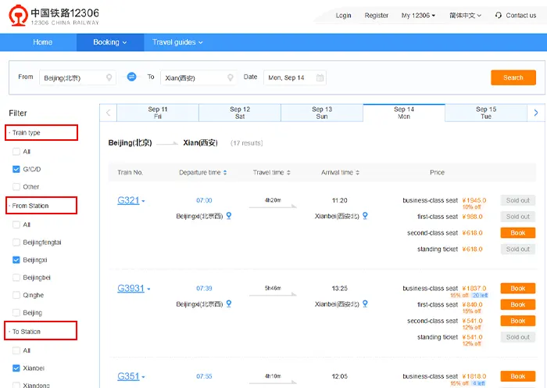Expand G3931 train details arrow
The height and width of the screenshot is (388, 547).
coord(148,289)
